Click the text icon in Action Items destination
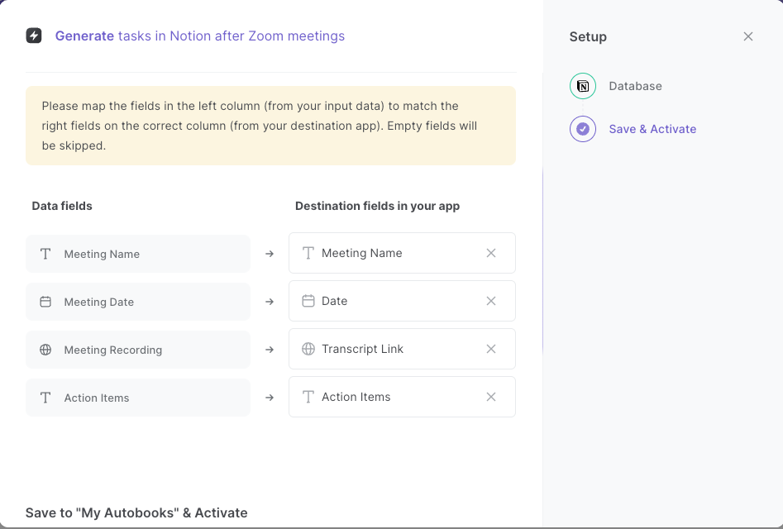This screenshot has width=783, height=529. [308, 397]
